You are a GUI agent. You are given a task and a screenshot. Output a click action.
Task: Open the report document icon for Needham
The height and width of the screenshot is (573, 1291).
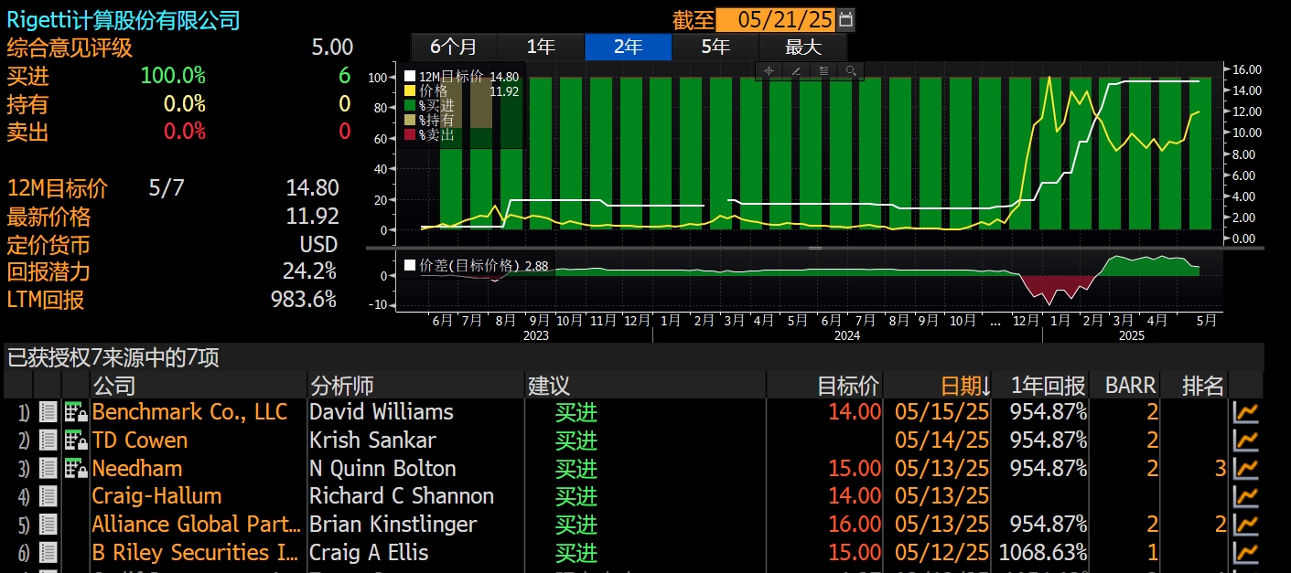[48, 470]
